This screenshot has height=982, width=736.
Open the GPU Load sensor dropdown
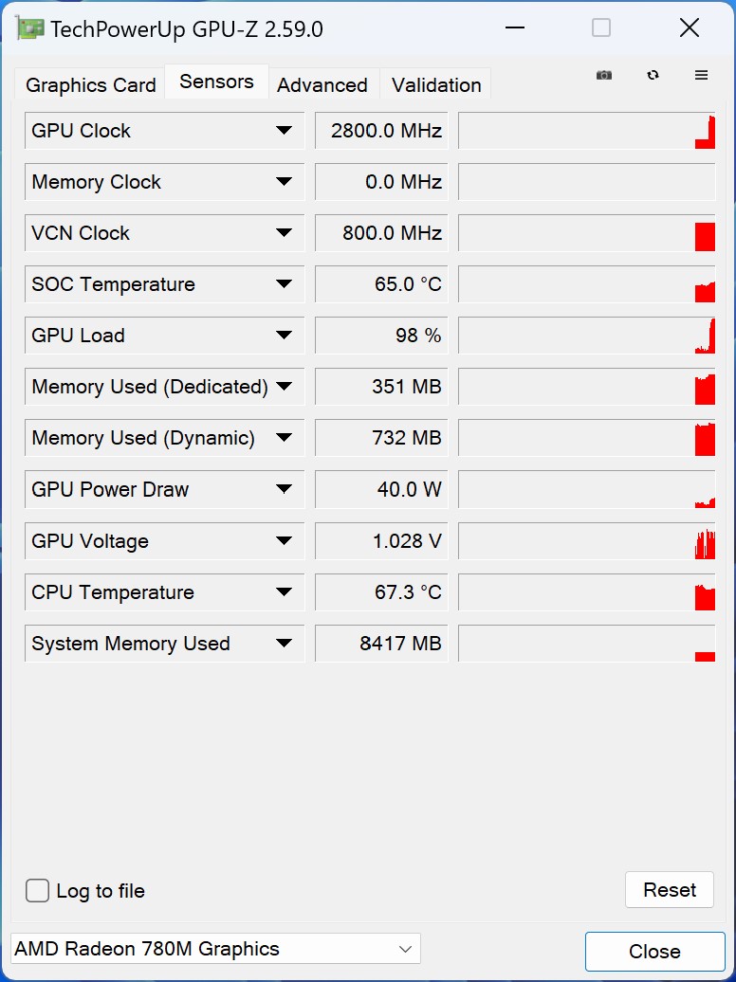(x=284, y=336)
